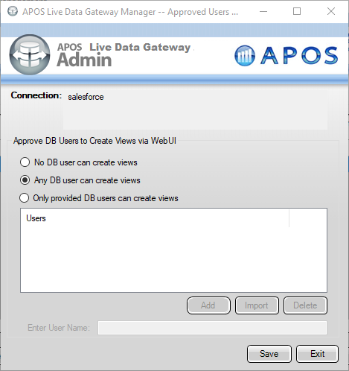Click the Import button
Screen dimensions: 349x371
pos(257,305)
